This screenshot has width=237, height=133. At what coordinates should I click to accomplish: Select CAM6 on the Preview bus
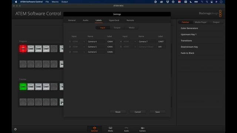click(39, 87)
